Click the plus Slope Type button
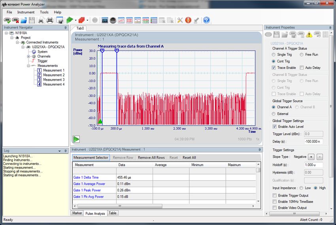 tap(311, 157)
